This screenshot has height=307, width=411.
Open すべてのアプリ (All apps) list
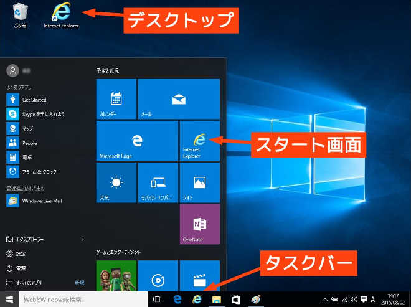[x=31, y=282]
